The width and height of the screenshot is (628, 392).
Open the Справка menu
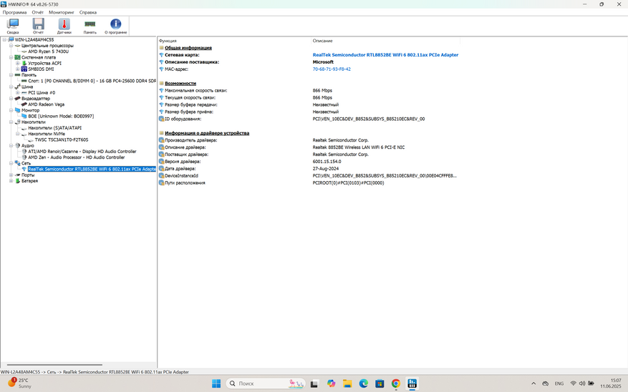click(87, 12)
